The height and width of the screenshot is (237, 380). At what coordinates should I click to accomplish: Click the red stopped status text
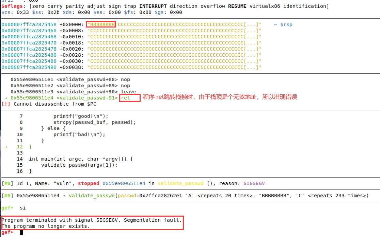(x=89, y=184)
